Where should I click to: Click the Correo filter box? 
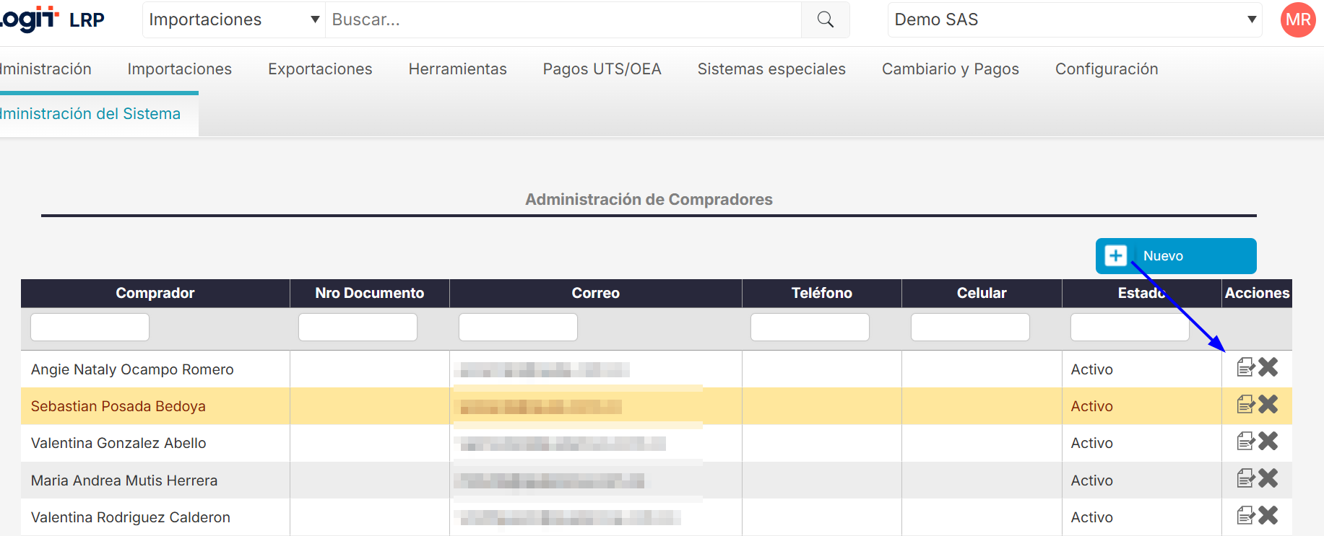pos(518,327)
